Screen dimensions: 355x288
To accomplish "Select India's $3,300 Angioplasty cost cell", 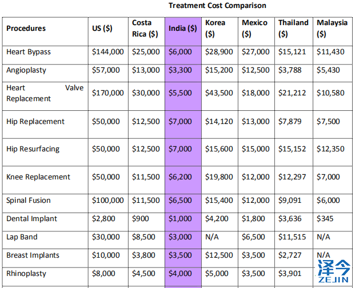I will (181, 70).
